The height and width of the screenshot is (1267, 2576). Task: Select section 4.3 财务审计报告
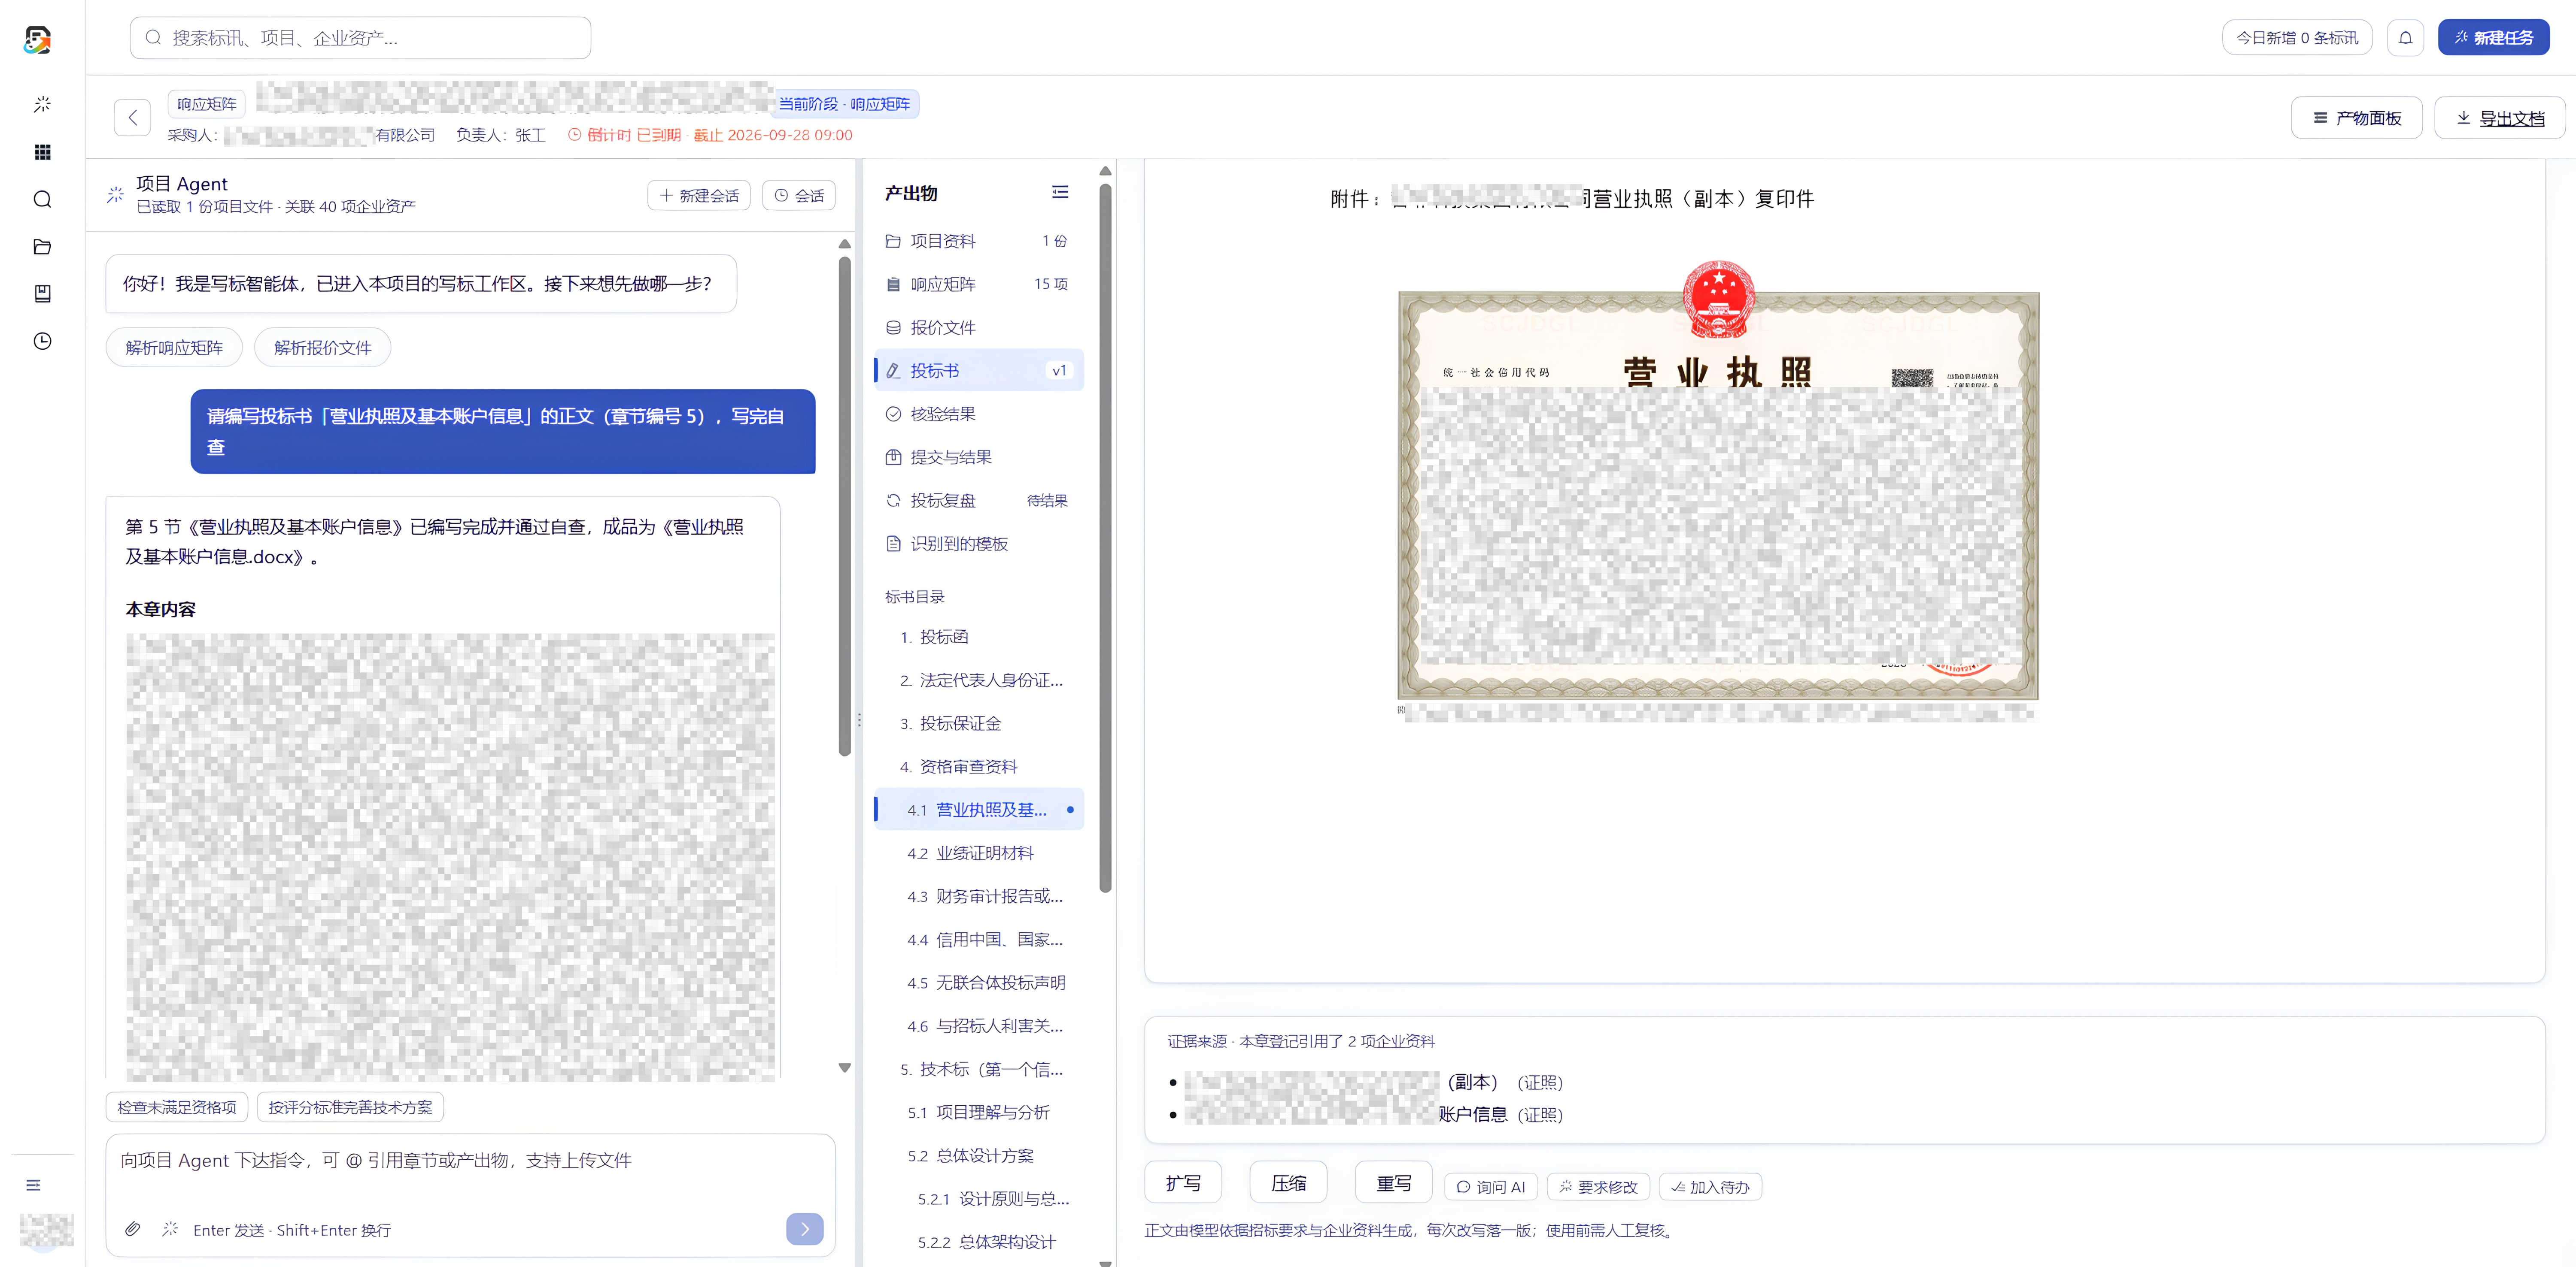(978, 896)
